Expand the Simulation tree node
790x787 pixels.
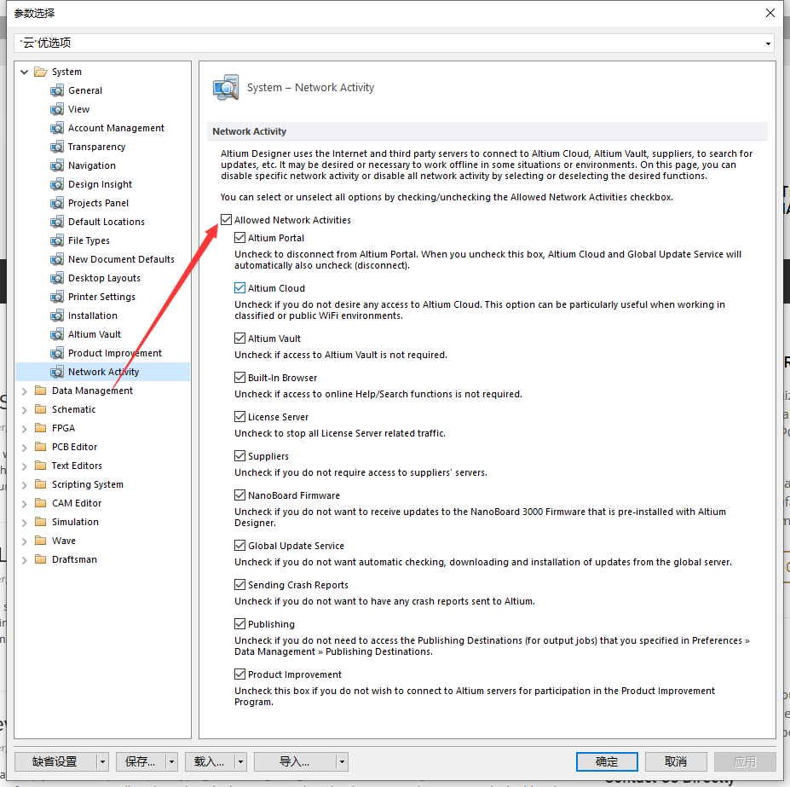pos(24,523)
